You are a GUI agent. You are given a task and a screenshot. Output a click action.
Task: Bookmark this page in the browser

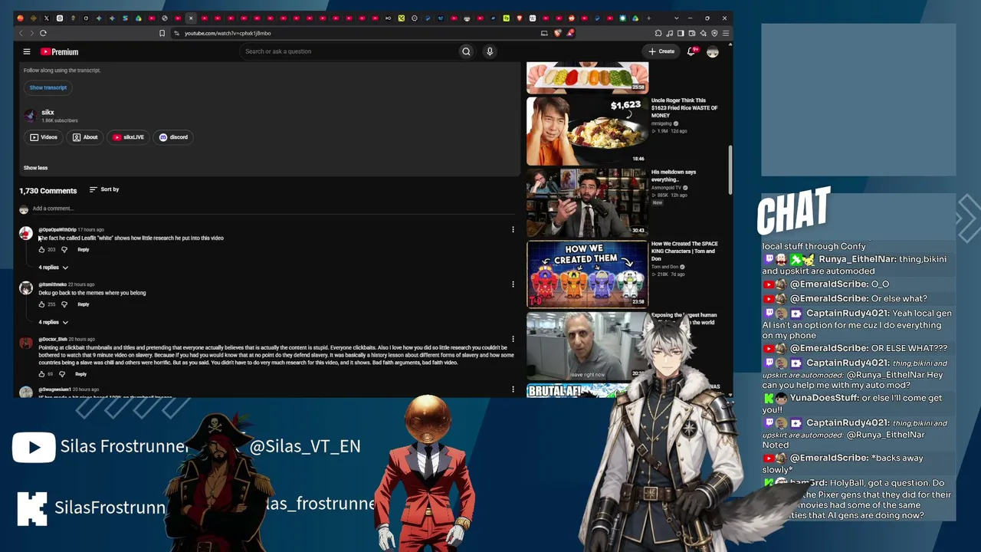coord(162,33)
